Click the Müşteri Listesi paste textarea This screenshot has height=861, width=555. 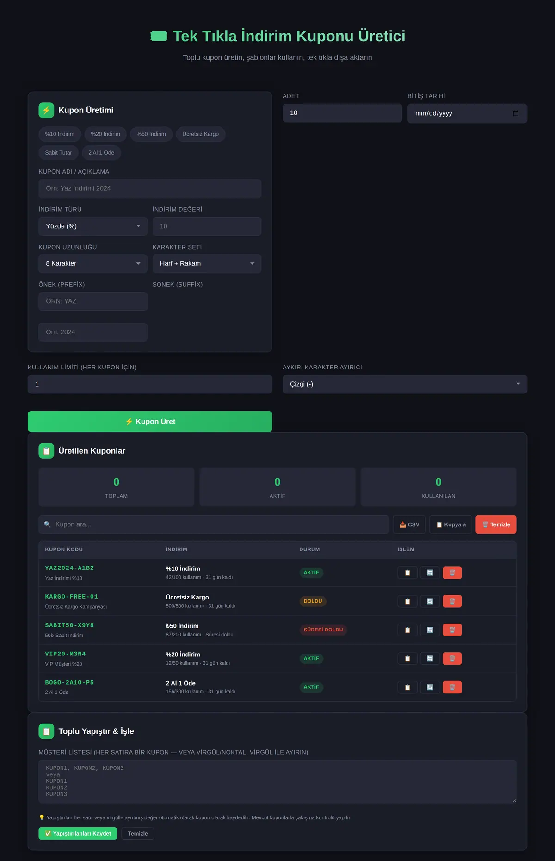click(x=277, y=781)
